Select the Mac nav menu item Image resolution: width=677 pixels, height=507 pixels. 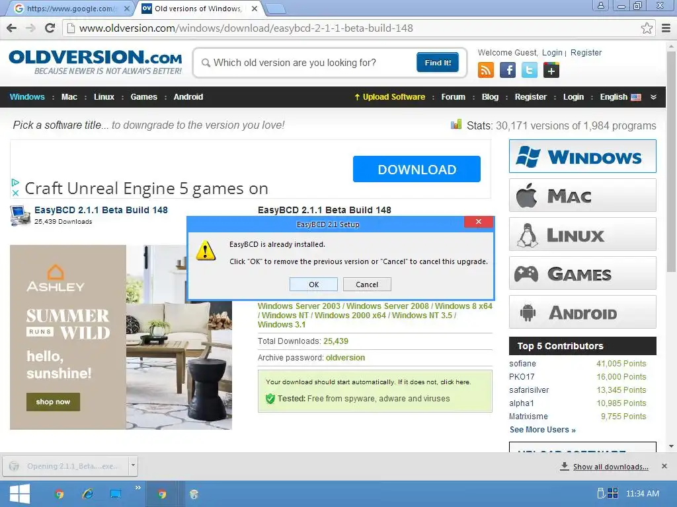click(69, 97)
